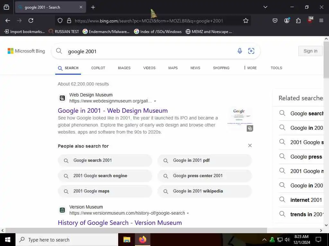This screenshot has width=329, height=246.
Task: Open the TOOLS options
Action: pos(276,68)
